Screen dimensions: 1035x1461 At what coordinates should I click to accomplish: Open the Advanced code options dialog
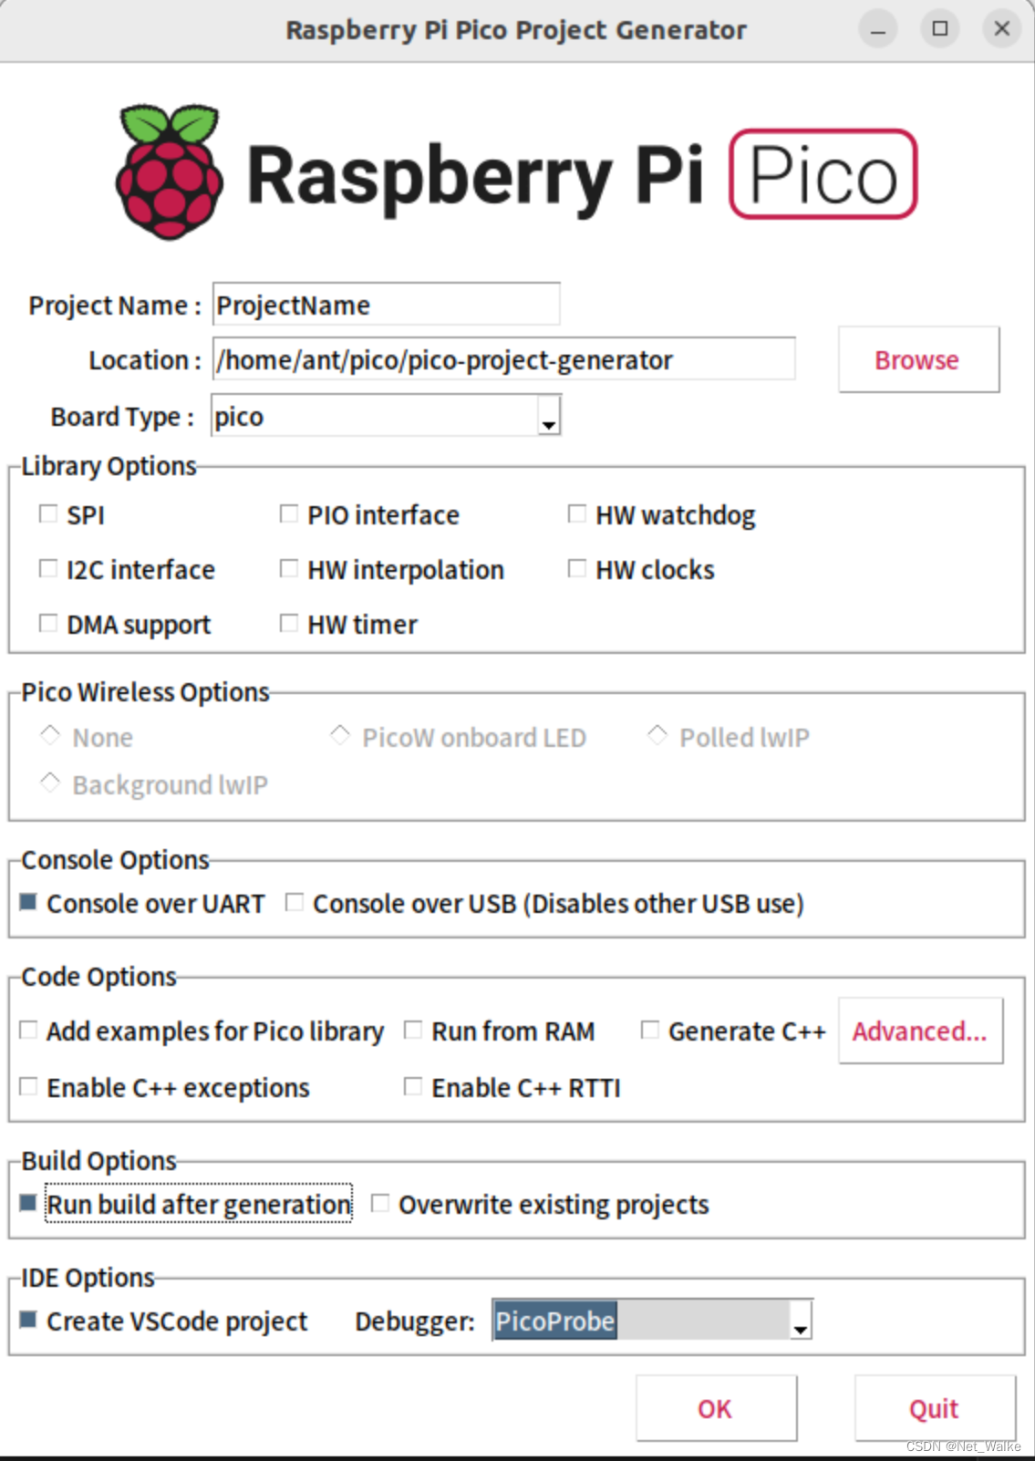pos(920,1031)
